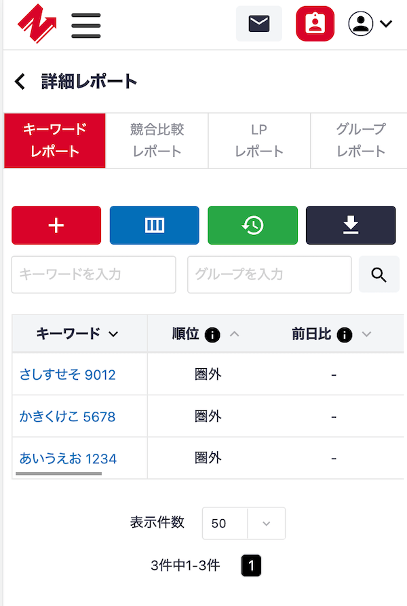
Task: Open the blue column settings button
Action: click(155, 226)
